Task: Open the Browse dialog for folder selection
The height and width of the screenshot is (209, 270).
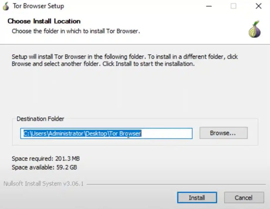Action: [x=223, y=133]
